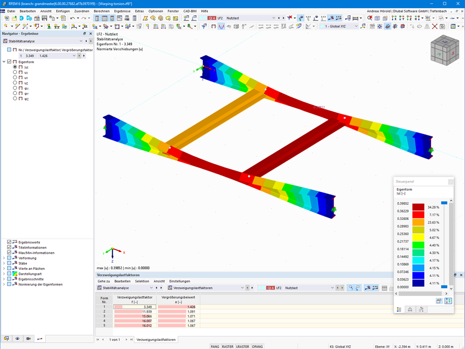Select the new line tool
The height and width of the screenshot is (349, 465).
[17, 26]
